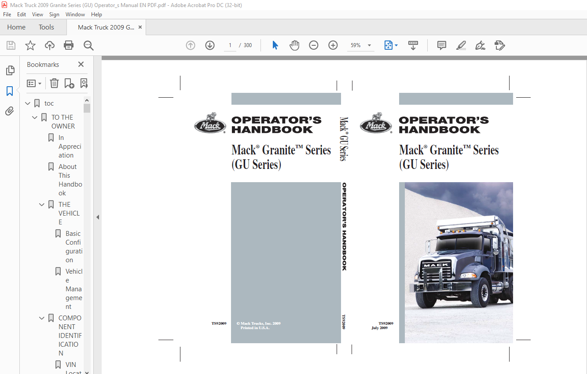The height and width of the screenshot is (374, 587).
Task: Click the Mack truck cover photo
Action: tap(459, 263)
